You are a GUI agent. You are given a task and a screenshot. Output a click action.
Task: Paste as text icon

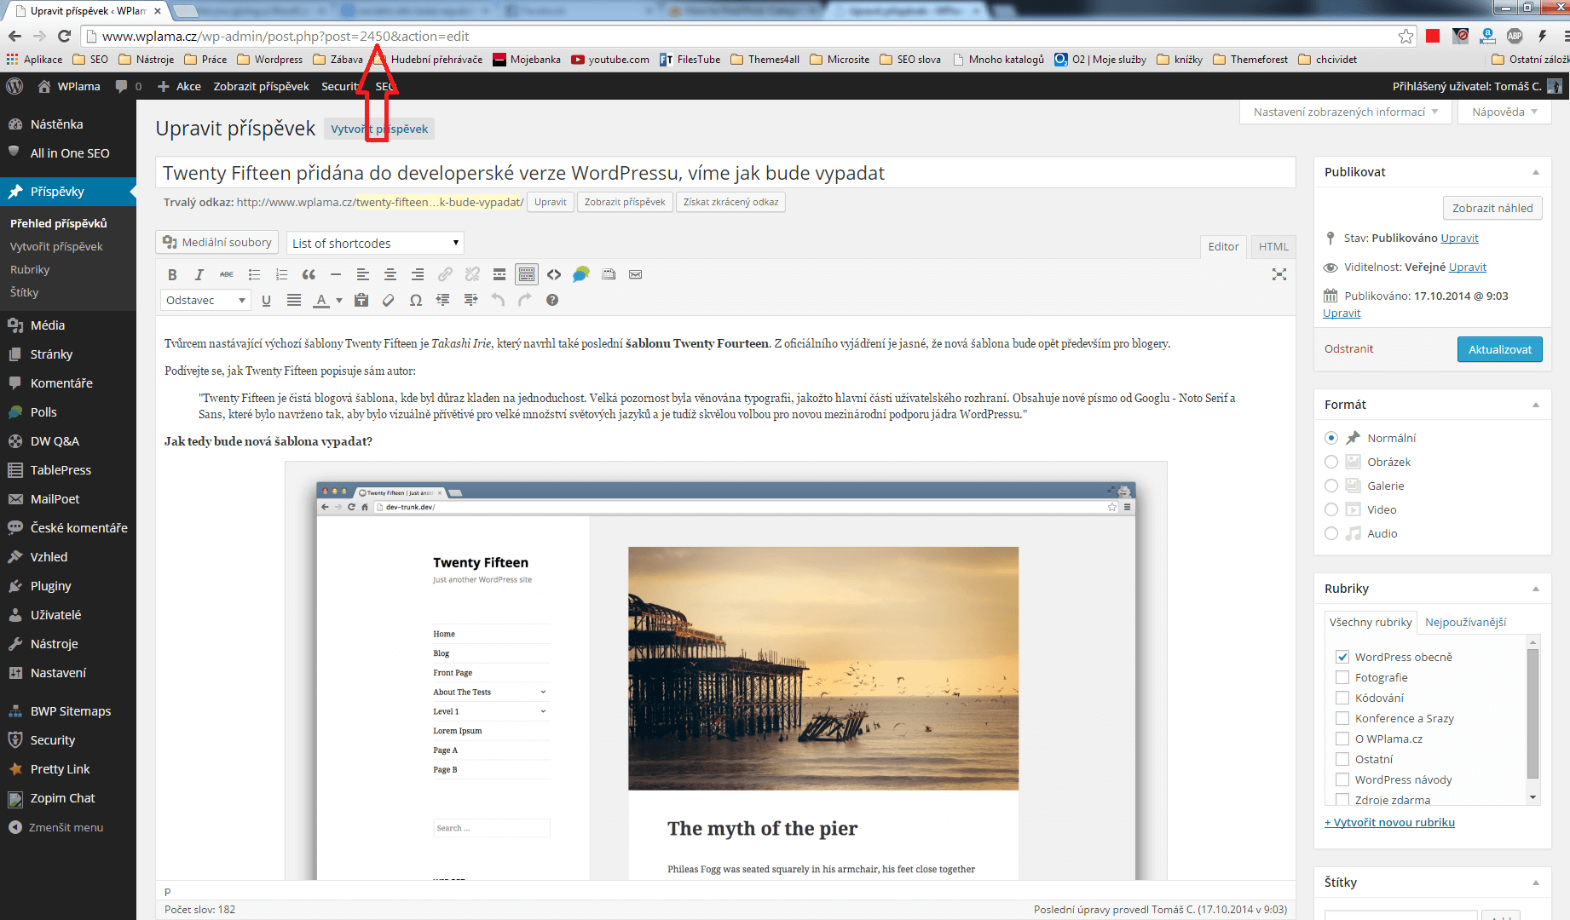click(x=361, y=300)
